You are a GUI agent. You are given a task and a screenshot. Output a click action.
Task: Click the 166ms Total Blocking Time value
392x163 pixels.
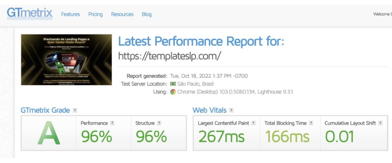pos(287,137)
